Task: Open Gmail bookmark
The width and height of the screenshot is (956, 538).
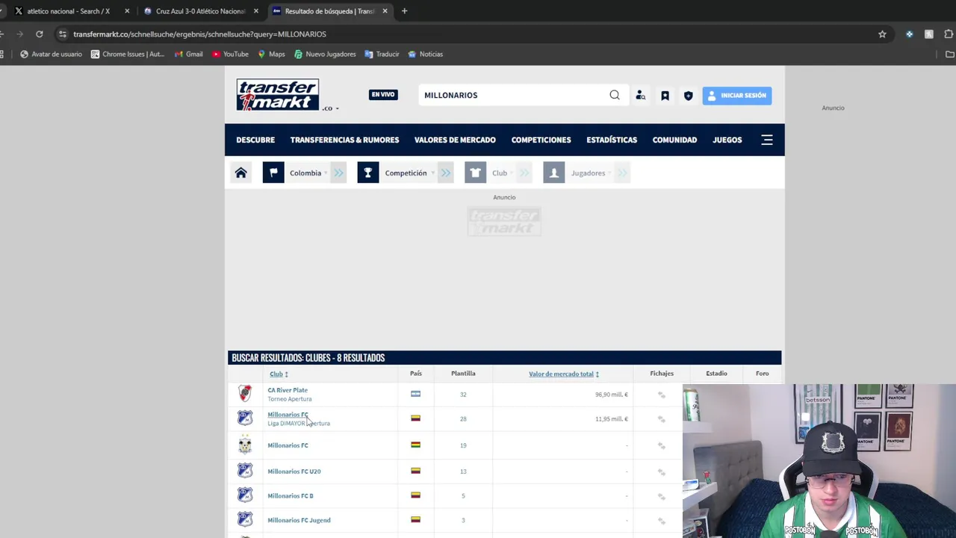Action: click(188, 54)
